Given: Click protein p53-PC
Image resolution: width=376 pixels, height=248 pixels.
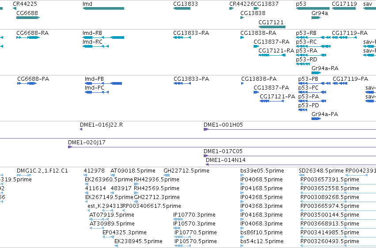Looking at the screenshot, I should click(x=312, y=92).
